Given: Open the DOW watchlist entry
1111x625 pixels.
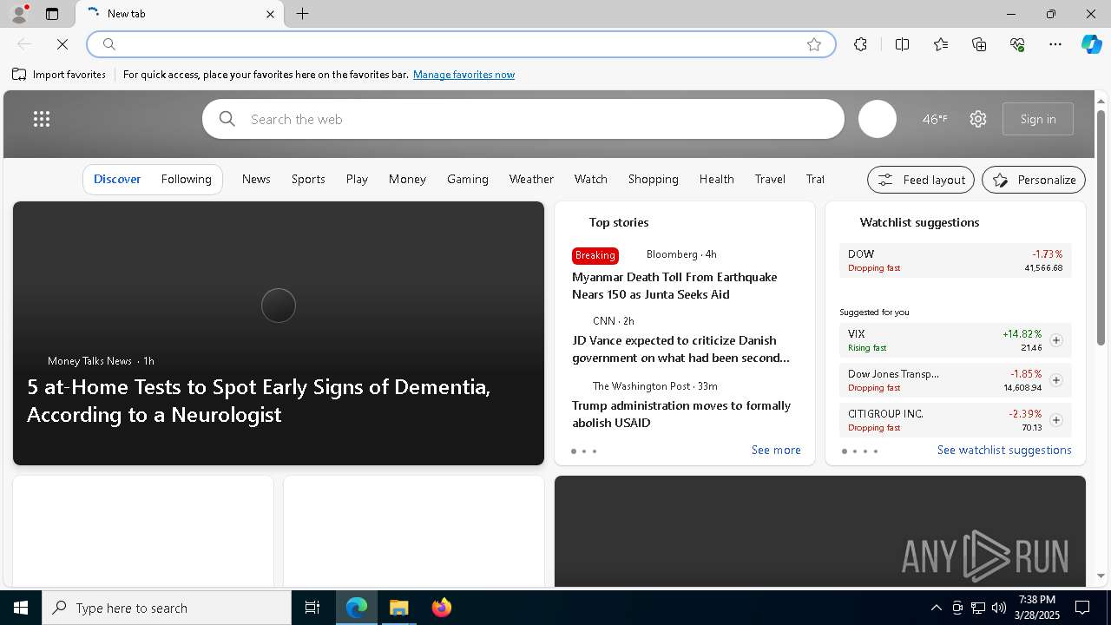Looking at the screenshot, I should pyautogui.click(x=955, y=260).
